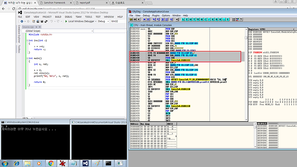Open OllyDbg Call stack (K button)

(213, 19)
